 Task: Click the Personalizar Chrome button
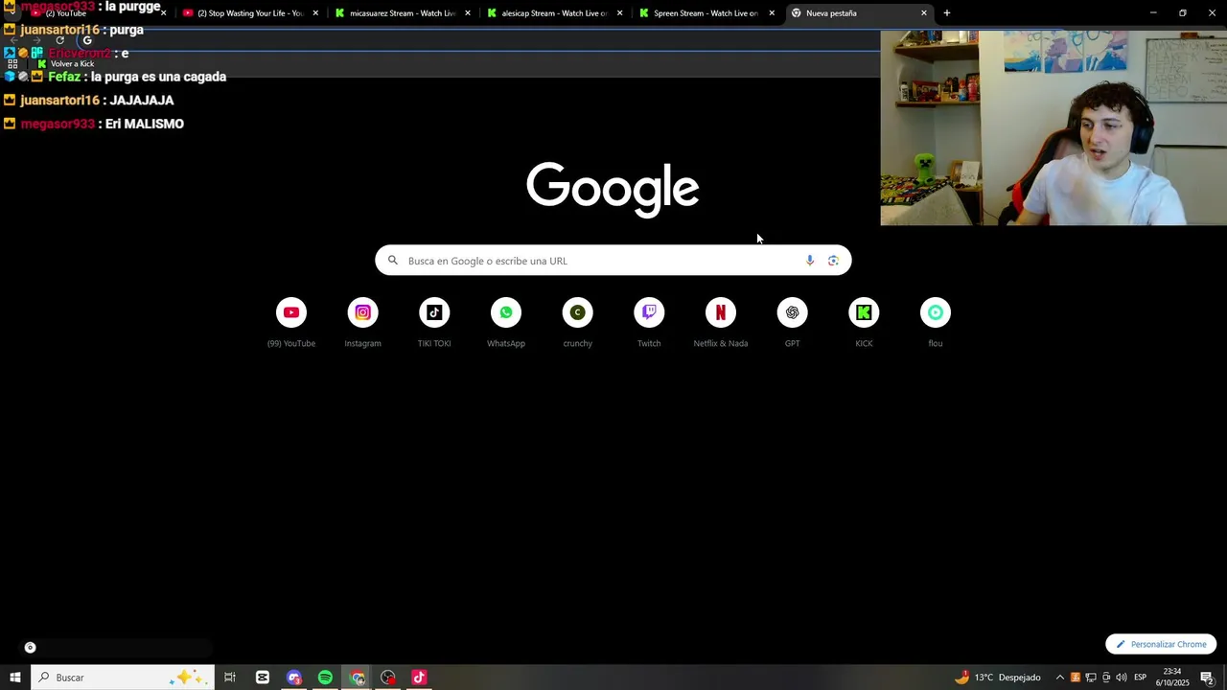[1161, 644]
